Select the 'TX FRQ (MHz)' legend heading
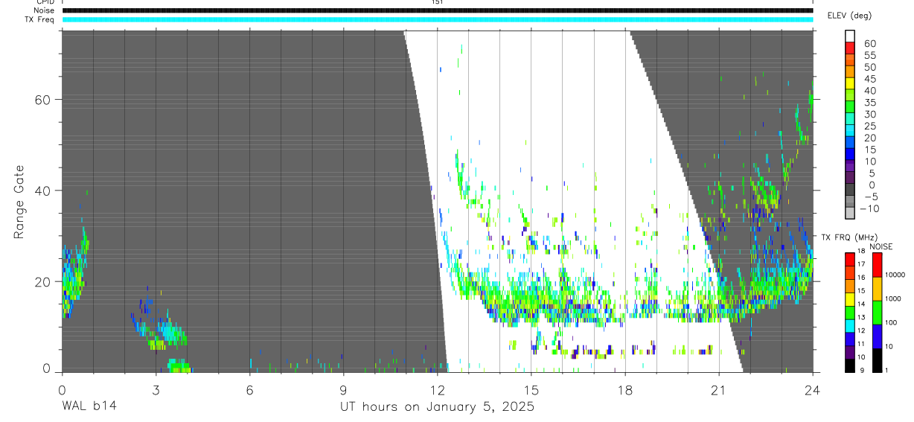This screenshot has width=914, height=422. pyautogui.click(x=849, y=237)
